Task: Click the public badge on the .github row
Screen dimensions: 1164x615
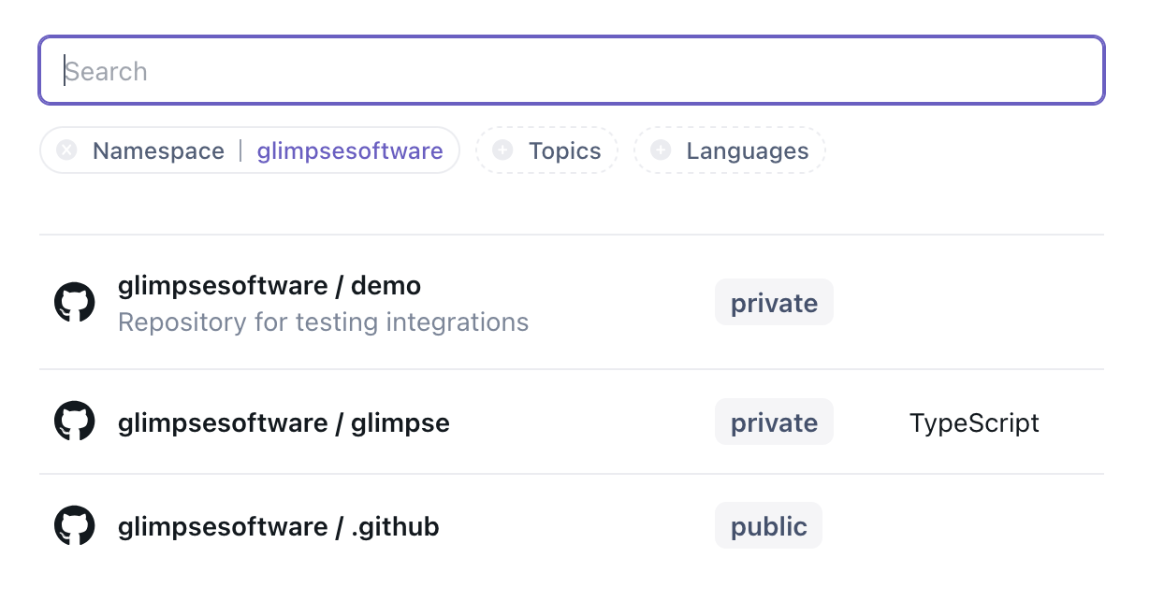Action: (768, 526)
